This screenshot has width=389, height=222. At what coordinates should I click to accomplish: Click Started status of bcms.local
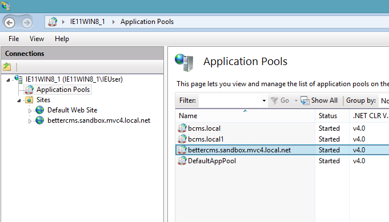click(329, 128)
